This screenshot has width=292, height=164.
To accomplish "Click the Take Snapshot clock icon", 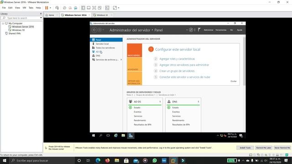I will pyautogui.click(x=64, y=8).
